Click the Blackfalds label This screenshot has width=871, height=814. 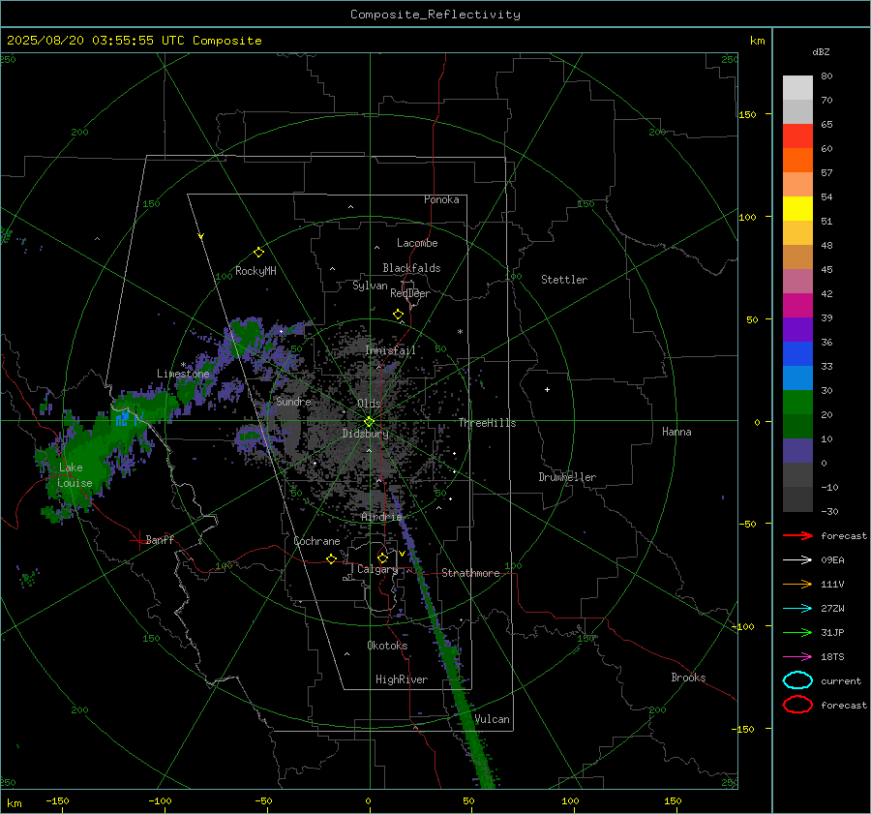(x=411, y=268)
